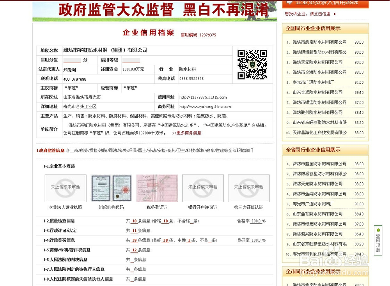Click the small arrow after 请点击这里

point(335,14)
